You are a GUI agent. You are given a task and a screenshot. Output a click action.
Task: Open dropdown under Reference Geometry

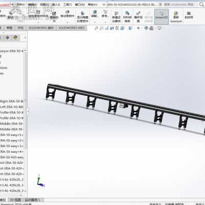(105, 22)
